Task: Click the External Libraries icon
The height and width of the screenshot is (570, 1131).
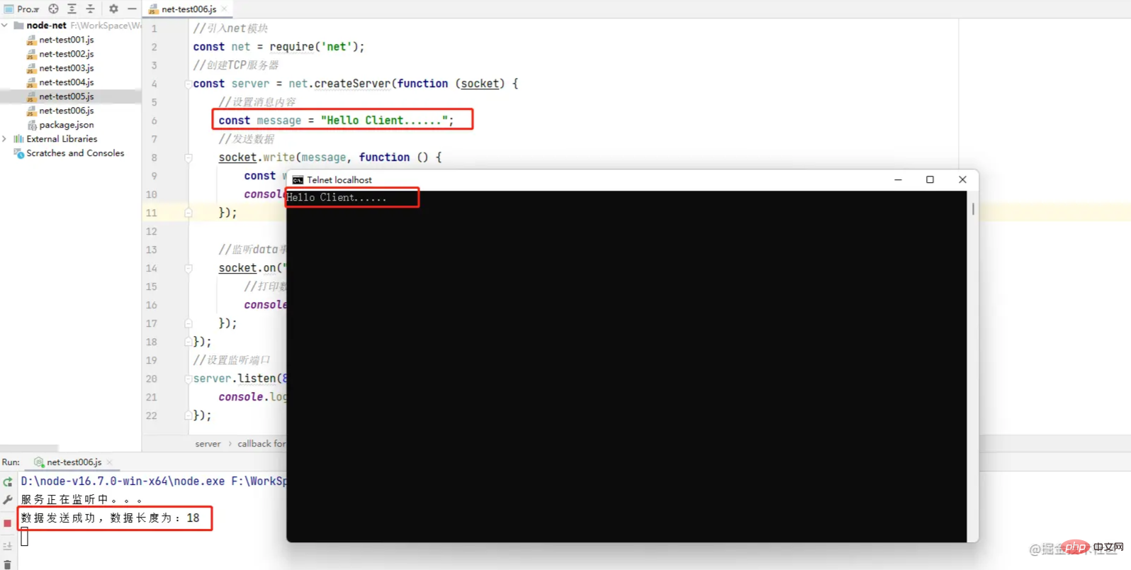Action: (18, 139)
